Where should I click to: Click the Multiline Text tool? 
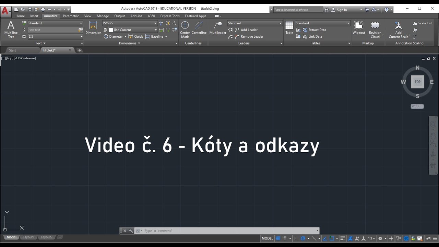11,29
